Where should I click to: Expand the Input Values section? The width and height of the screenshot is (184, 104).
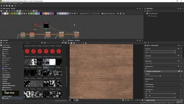point(145,101)
